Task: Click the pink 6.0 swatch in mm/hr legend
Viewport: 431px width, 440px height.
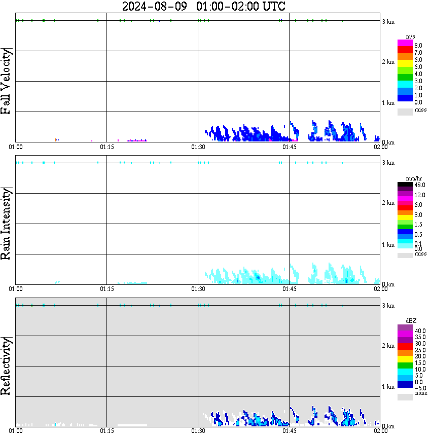Action: click(x=405, y=203)
